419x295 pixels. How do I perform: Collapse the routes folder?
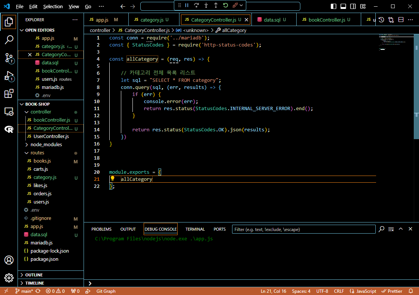pyautogui.click(x=37, y=153)
